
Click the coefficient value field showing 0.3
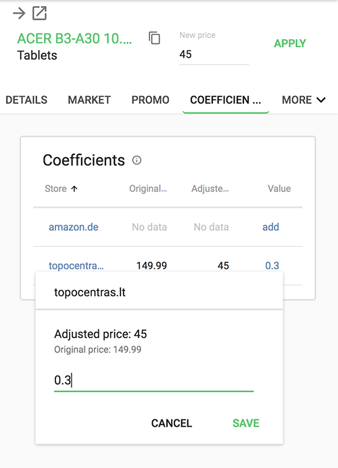153,381
